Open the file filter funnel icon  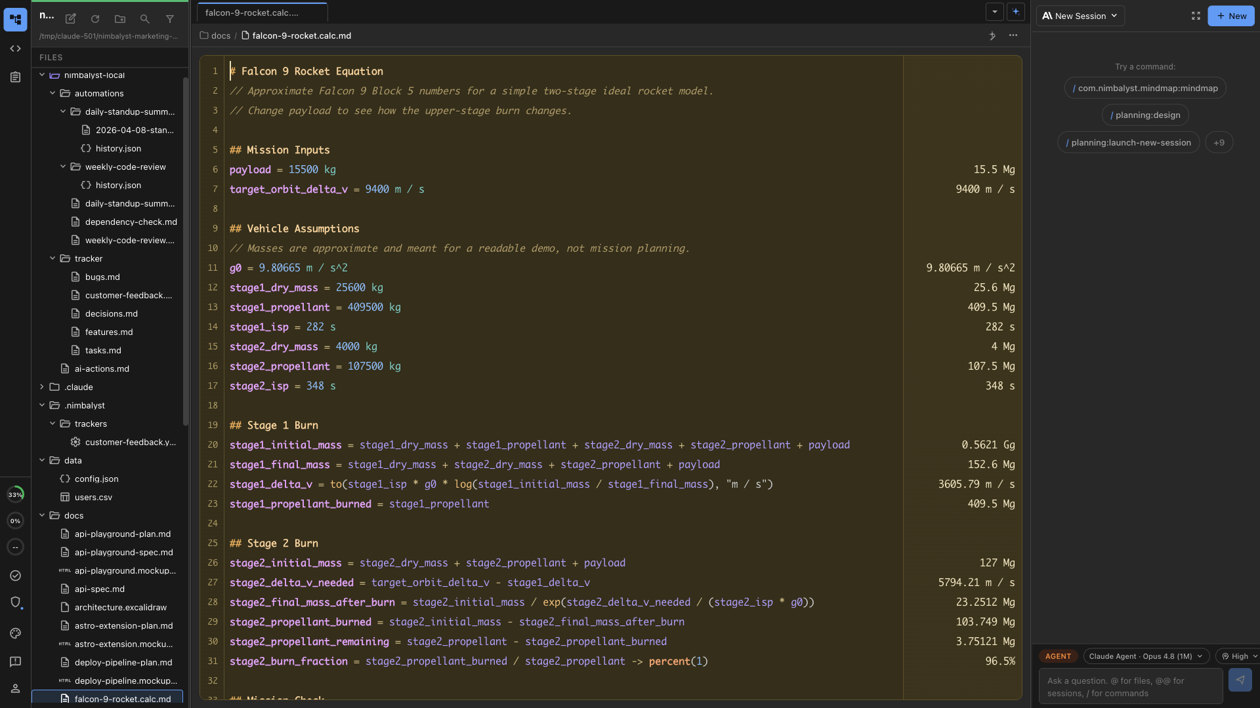tap(170, 19)
